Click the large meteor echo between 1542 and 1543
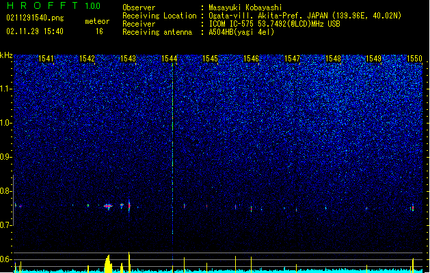 [108, 206]
